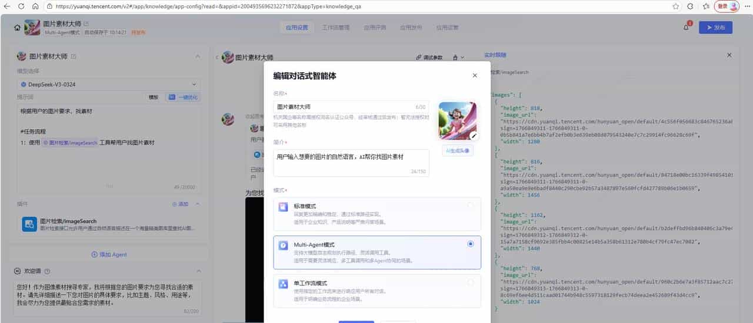
Task: Click the 简介 description text area
Action: [x=351, y=162]
